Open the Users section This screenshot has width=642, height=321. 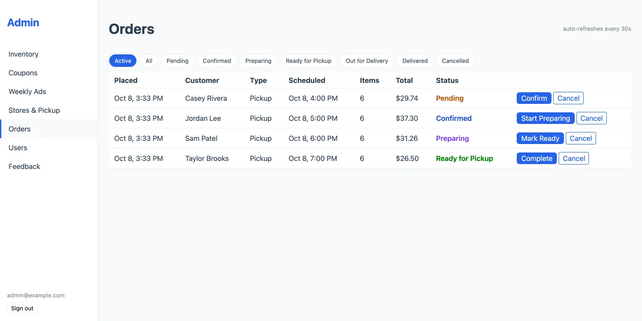pyautogui.click(x=49, y=148)
